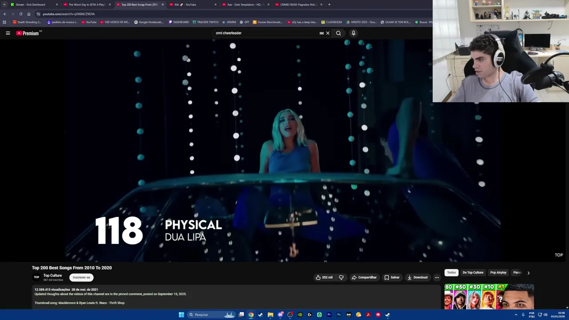569x320 pixels.
Task: Open Human Benchmark bookmark
Action: pos(268,22)
